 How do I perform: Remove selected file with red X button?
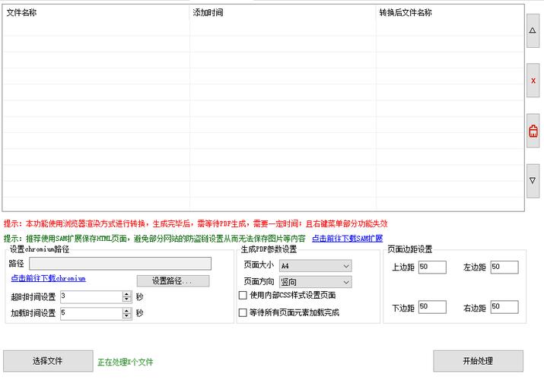click(533, 81)
